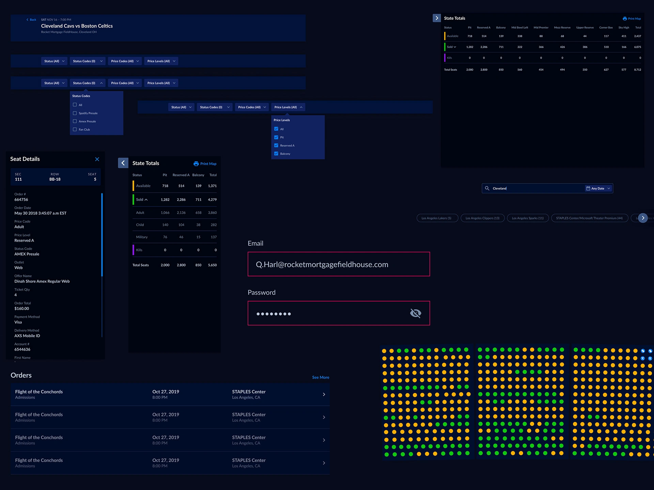Enable the Fan Club checkbox
Viewport: 654px width, 490px height.
coord(75,129)
